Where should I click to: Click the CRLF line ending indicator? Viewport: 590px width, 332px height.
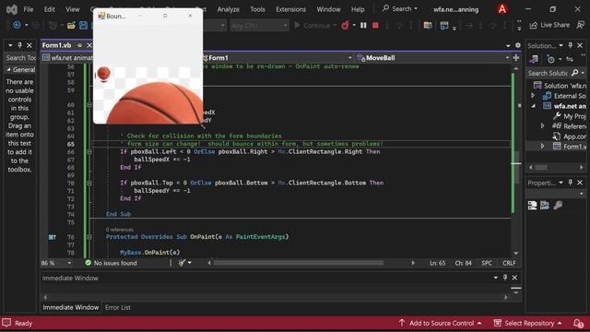(x=509, y=263)
